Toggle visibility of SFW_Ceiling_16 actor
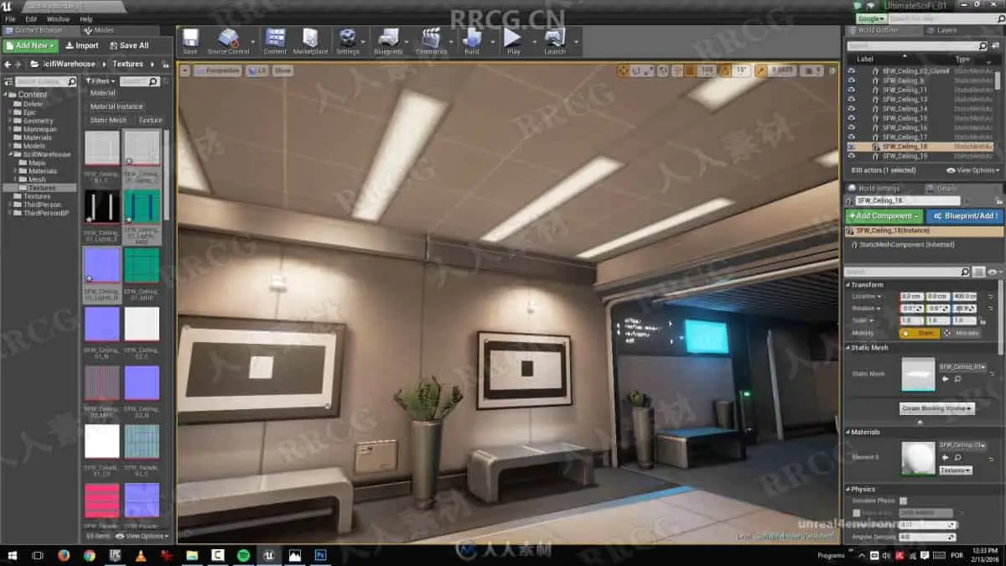 (x=852, y=127)
